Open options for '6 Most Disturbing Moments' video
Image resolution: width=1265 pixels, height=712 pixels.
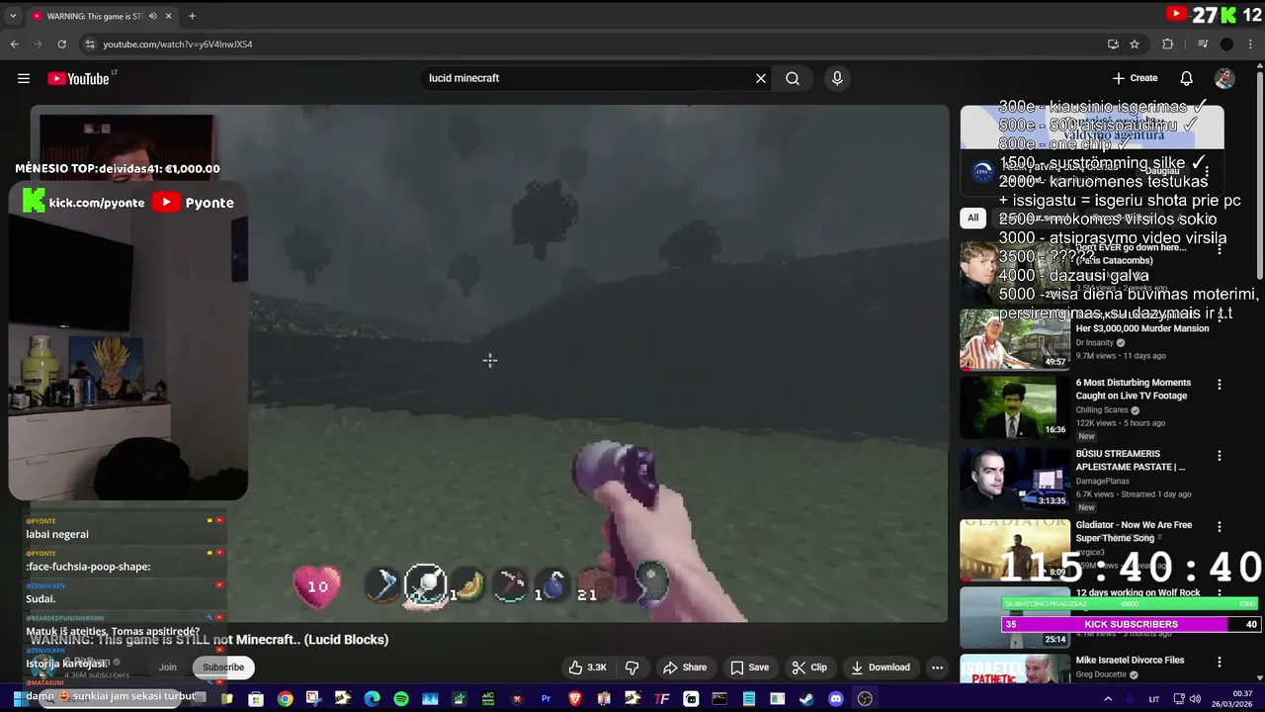pos(1220,385)
